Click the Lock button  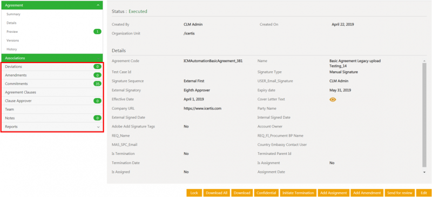(x=194, y=193)
